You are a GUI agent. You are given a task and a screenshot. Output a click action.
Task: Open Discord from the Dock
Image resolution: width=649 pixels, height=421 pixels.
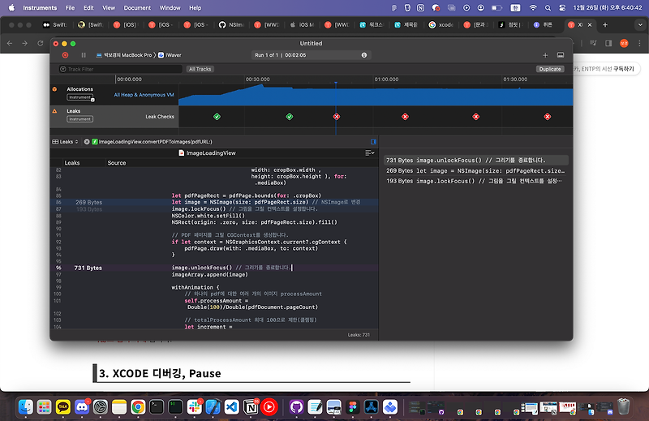(x=82, y=407)
